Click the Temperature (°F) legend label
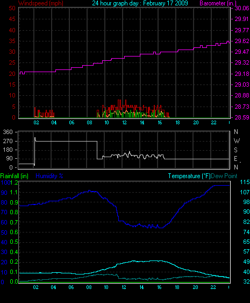 (x=189, y=176)
